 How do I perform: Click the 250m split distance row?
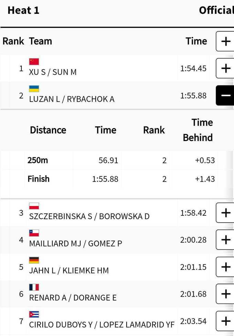point(38,160)
